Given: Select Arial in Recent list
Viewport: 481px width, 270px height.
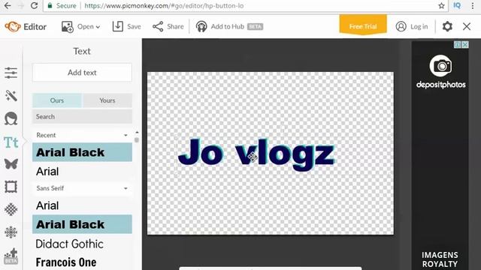Looking at the screenshot, I should click(82, 172).
